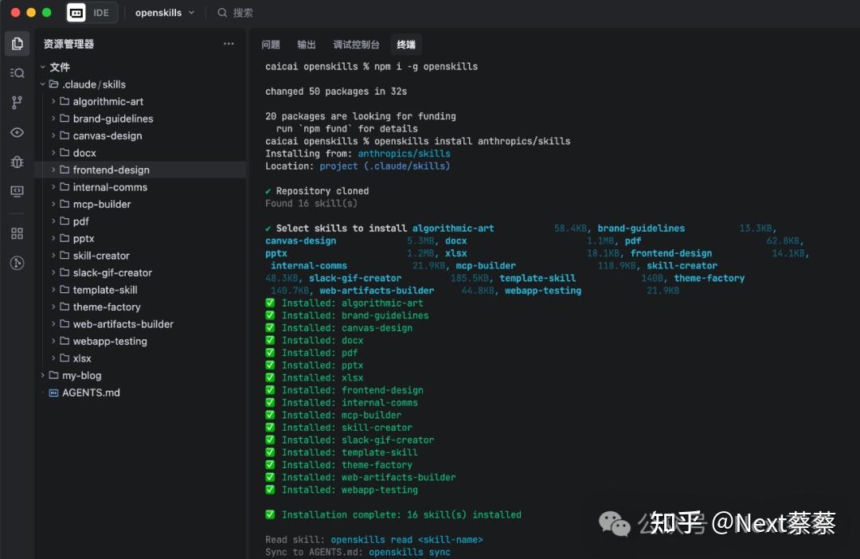Select the Source Control branch icon
This screenshot has height=559, width=860.
point(17,102)
